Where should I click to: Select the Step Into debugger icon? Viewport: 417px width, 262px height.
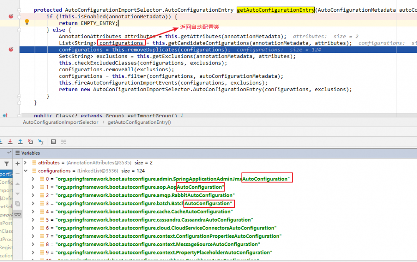click(x=1, y=142)
